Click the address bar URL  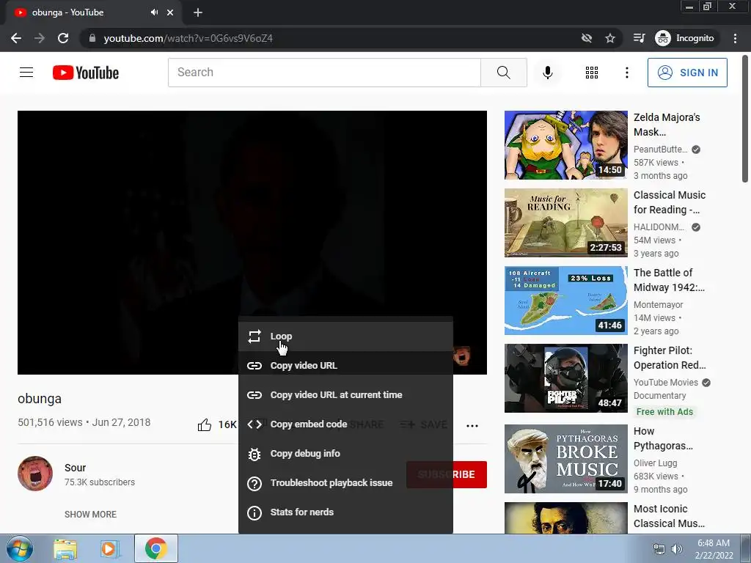pyautogui.click(x=188, y=38)
